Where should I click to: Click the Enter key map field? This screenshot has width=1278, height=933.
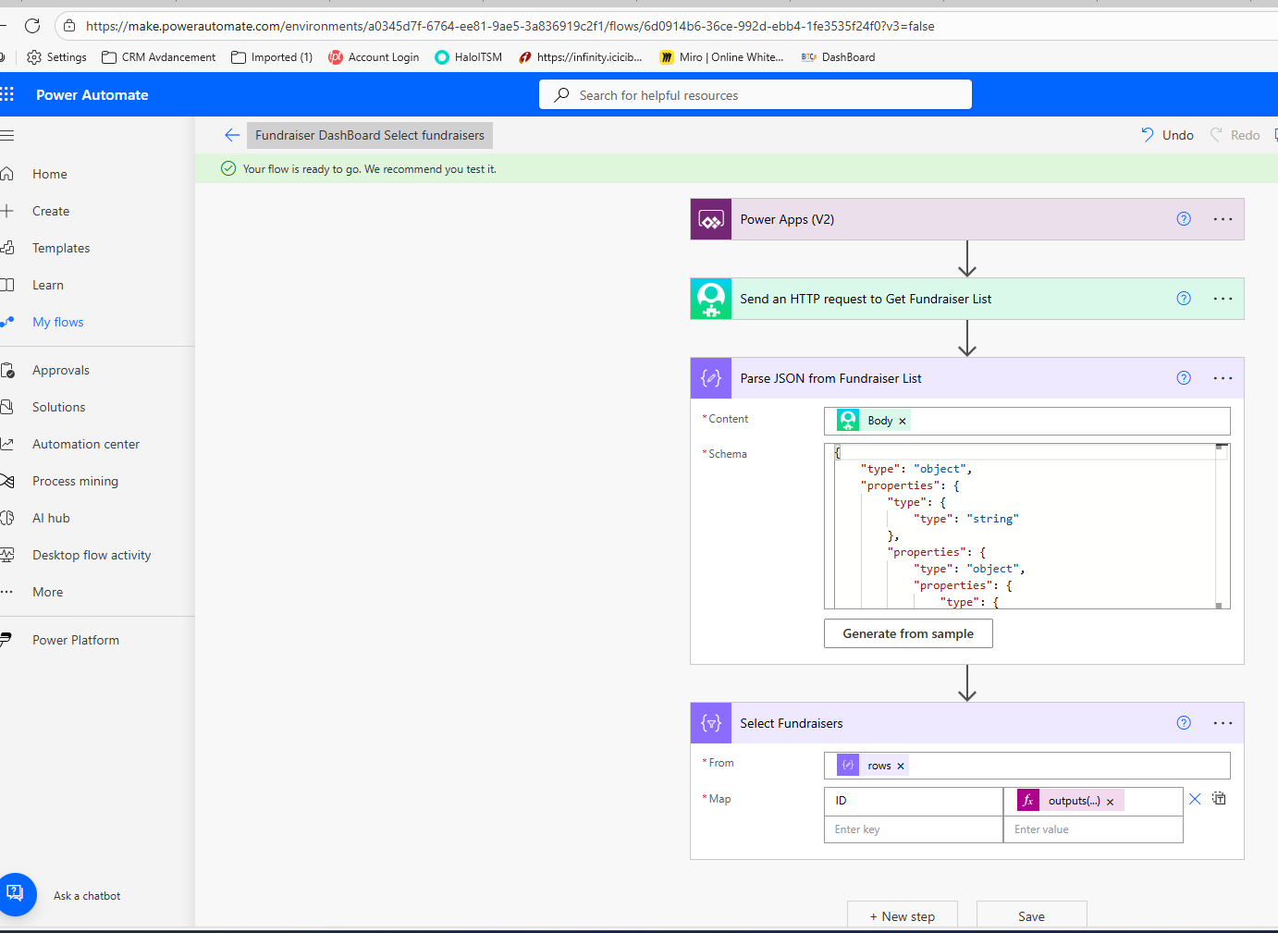(914, 829)
